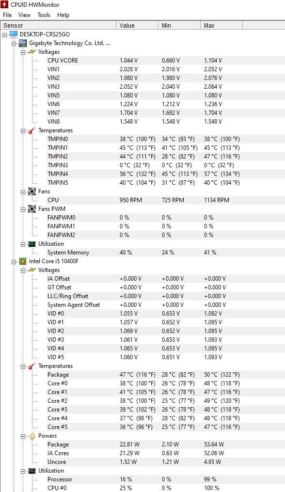This screenshot has height=492, width=285.
Task: Click the motherboard Temperatures thermometer icon
Action: pos(32,130)
